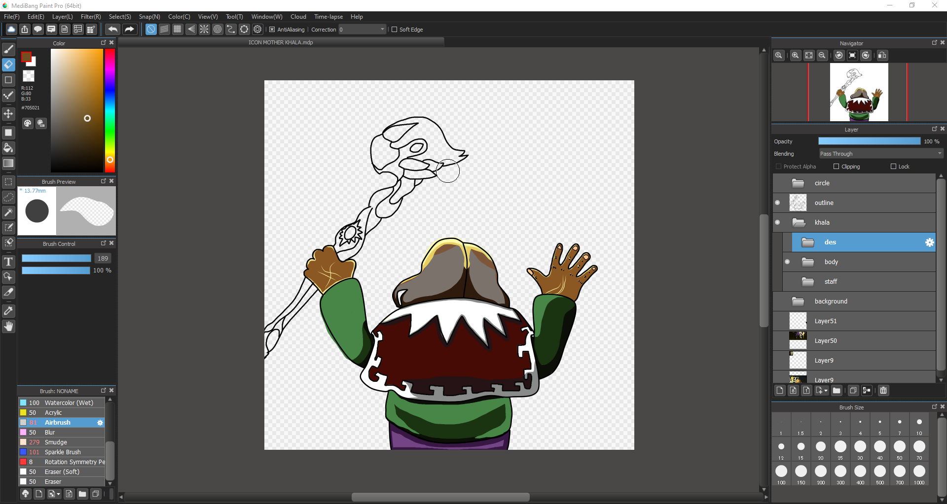Enable Clipping checkbox in Layer panel
947x504 pixels.
coord(836,167)
